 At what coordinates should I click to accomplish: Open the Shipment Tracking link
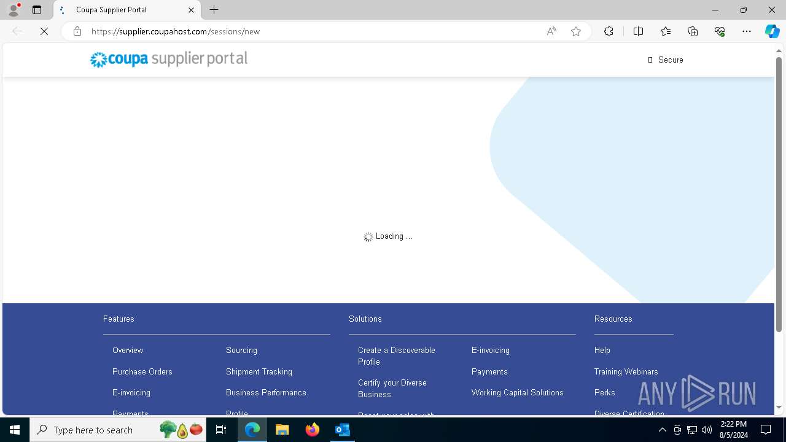259,371
